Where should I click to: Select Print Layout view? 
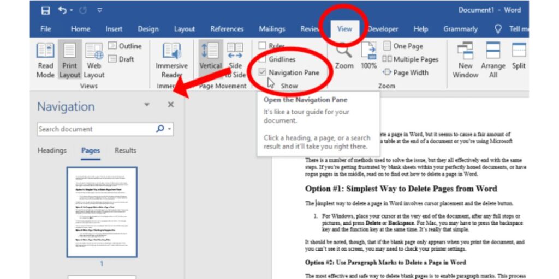69,60
